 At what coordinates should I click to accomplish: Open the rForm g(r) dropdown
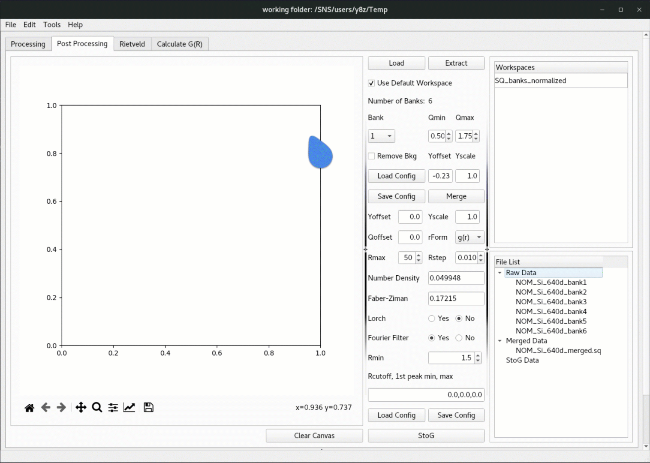coord(469,238)
